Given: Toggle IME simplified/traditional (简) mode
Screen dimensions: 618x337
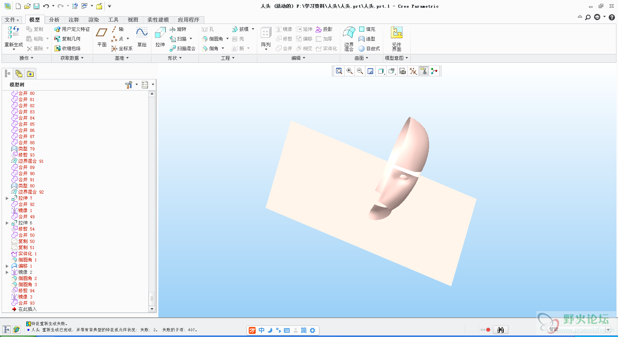Looking at the screenshot, I should (x=304, y=330).
